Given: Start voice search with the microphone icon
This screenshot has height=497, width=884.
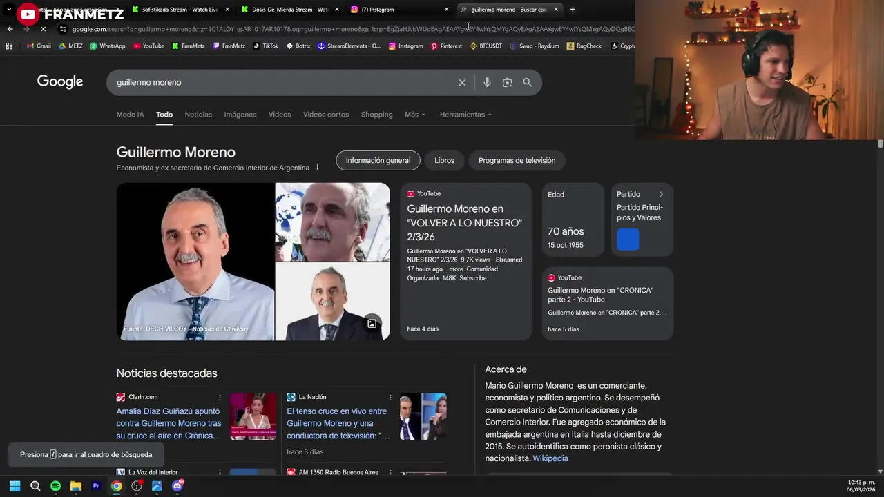Looking at the screenshot, I should (487, 83).
